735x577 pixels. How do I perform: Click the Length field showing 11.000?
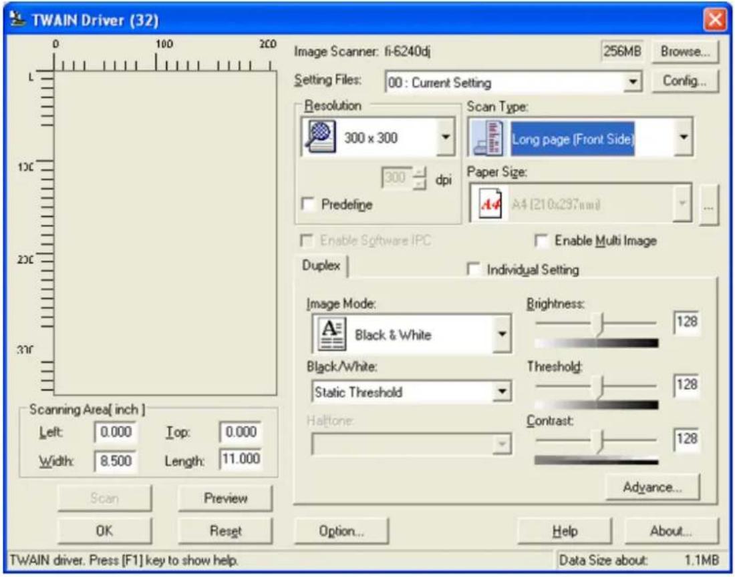(241, 459)
